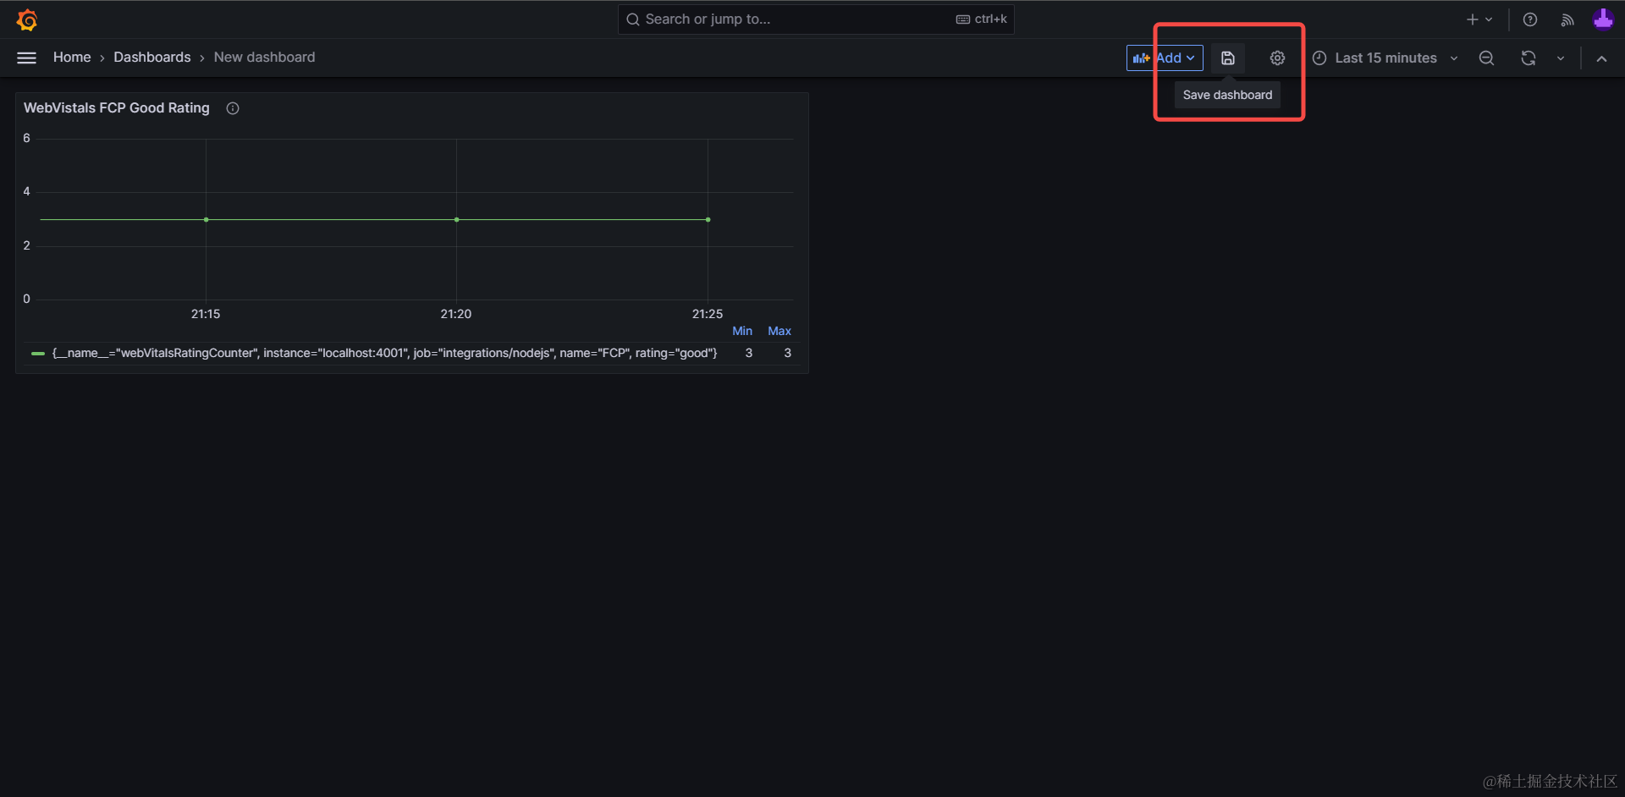
Task: Navigate to Dashboards breadcrumb
Action: tap(152, 58)
